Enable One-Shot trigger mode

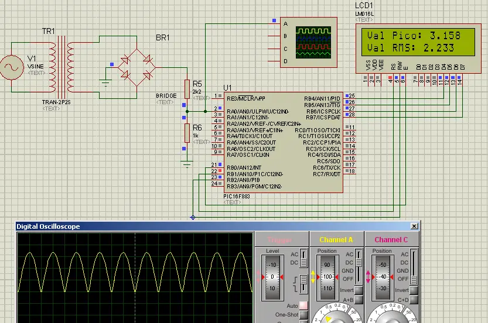click(x=303, y=315)
